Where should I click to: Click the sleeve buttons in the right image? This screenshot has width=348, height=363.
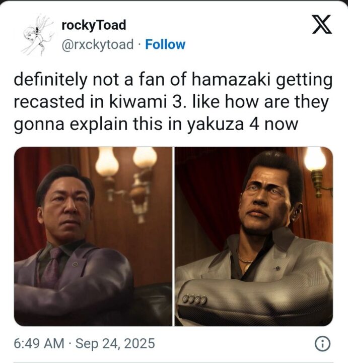point(195,299)
